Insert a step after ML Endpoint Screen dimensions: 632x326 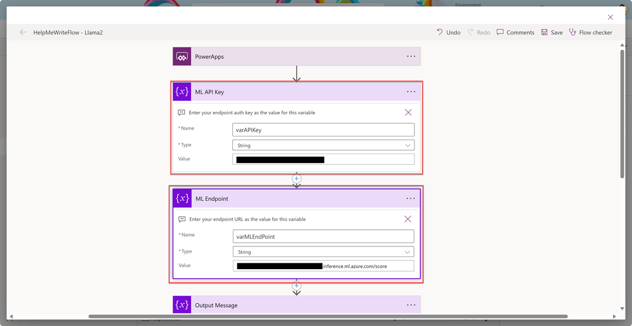point(297,286)
